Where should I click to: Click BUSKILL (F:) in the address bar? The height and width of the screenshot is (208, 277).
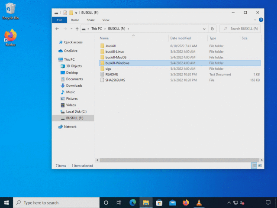point(116,29)
